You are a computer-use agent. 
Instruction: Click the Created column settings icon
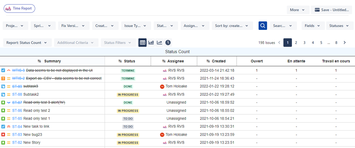[208, 61]
